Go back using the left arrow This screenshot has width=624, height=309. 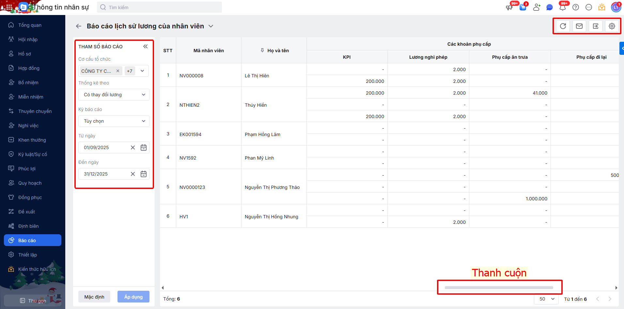79,26
